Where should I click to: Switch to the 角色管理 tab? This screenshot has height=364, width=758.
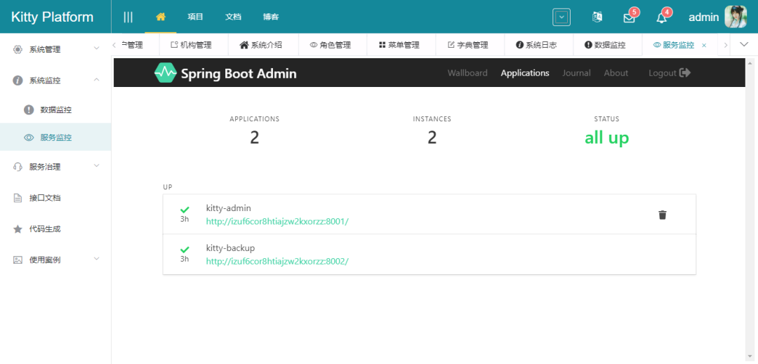pyautogui.click(x=332, y=45)
